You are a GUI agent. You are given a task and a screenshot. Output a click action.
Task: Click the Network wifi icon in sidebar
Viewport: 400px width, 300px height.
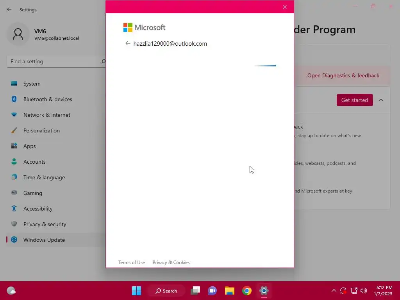[14, 114]
